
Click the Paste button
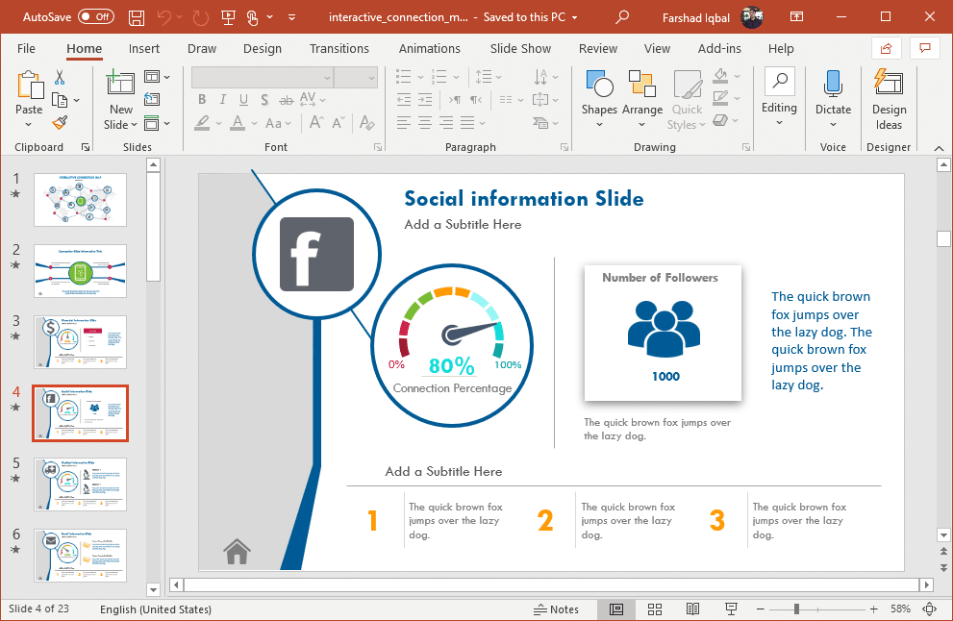(x=29, y=99)
